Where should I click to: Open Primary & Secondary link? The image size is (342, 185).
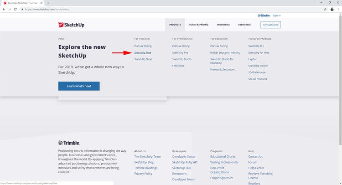(223, 70)
